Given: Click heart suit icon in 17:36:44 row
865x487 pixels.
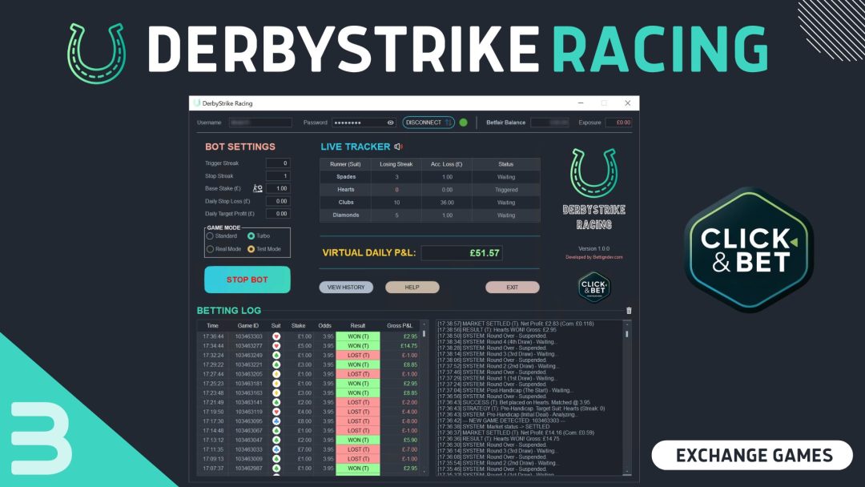Looking at the screenshot, I should pos(276,336).
